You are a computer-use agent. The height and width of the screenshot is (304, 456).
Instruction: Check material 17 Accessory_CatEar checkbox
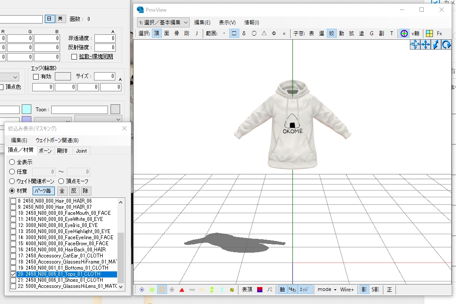[x=13, y=256]
